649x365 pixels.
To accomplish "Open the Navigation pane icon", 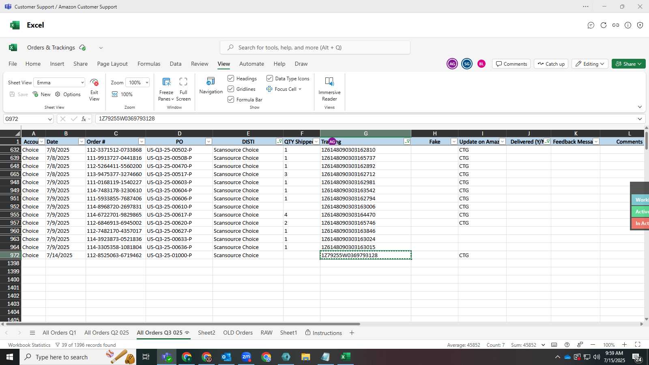I will click(x=211, y=81).
